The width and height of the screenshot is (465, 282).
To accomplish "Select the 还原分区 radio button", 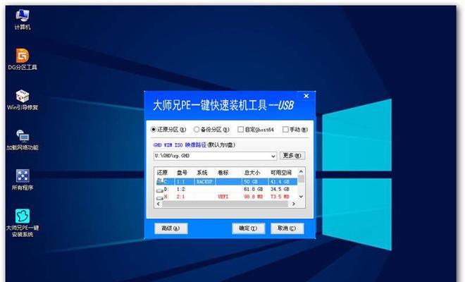I will [x=154, y=130].
